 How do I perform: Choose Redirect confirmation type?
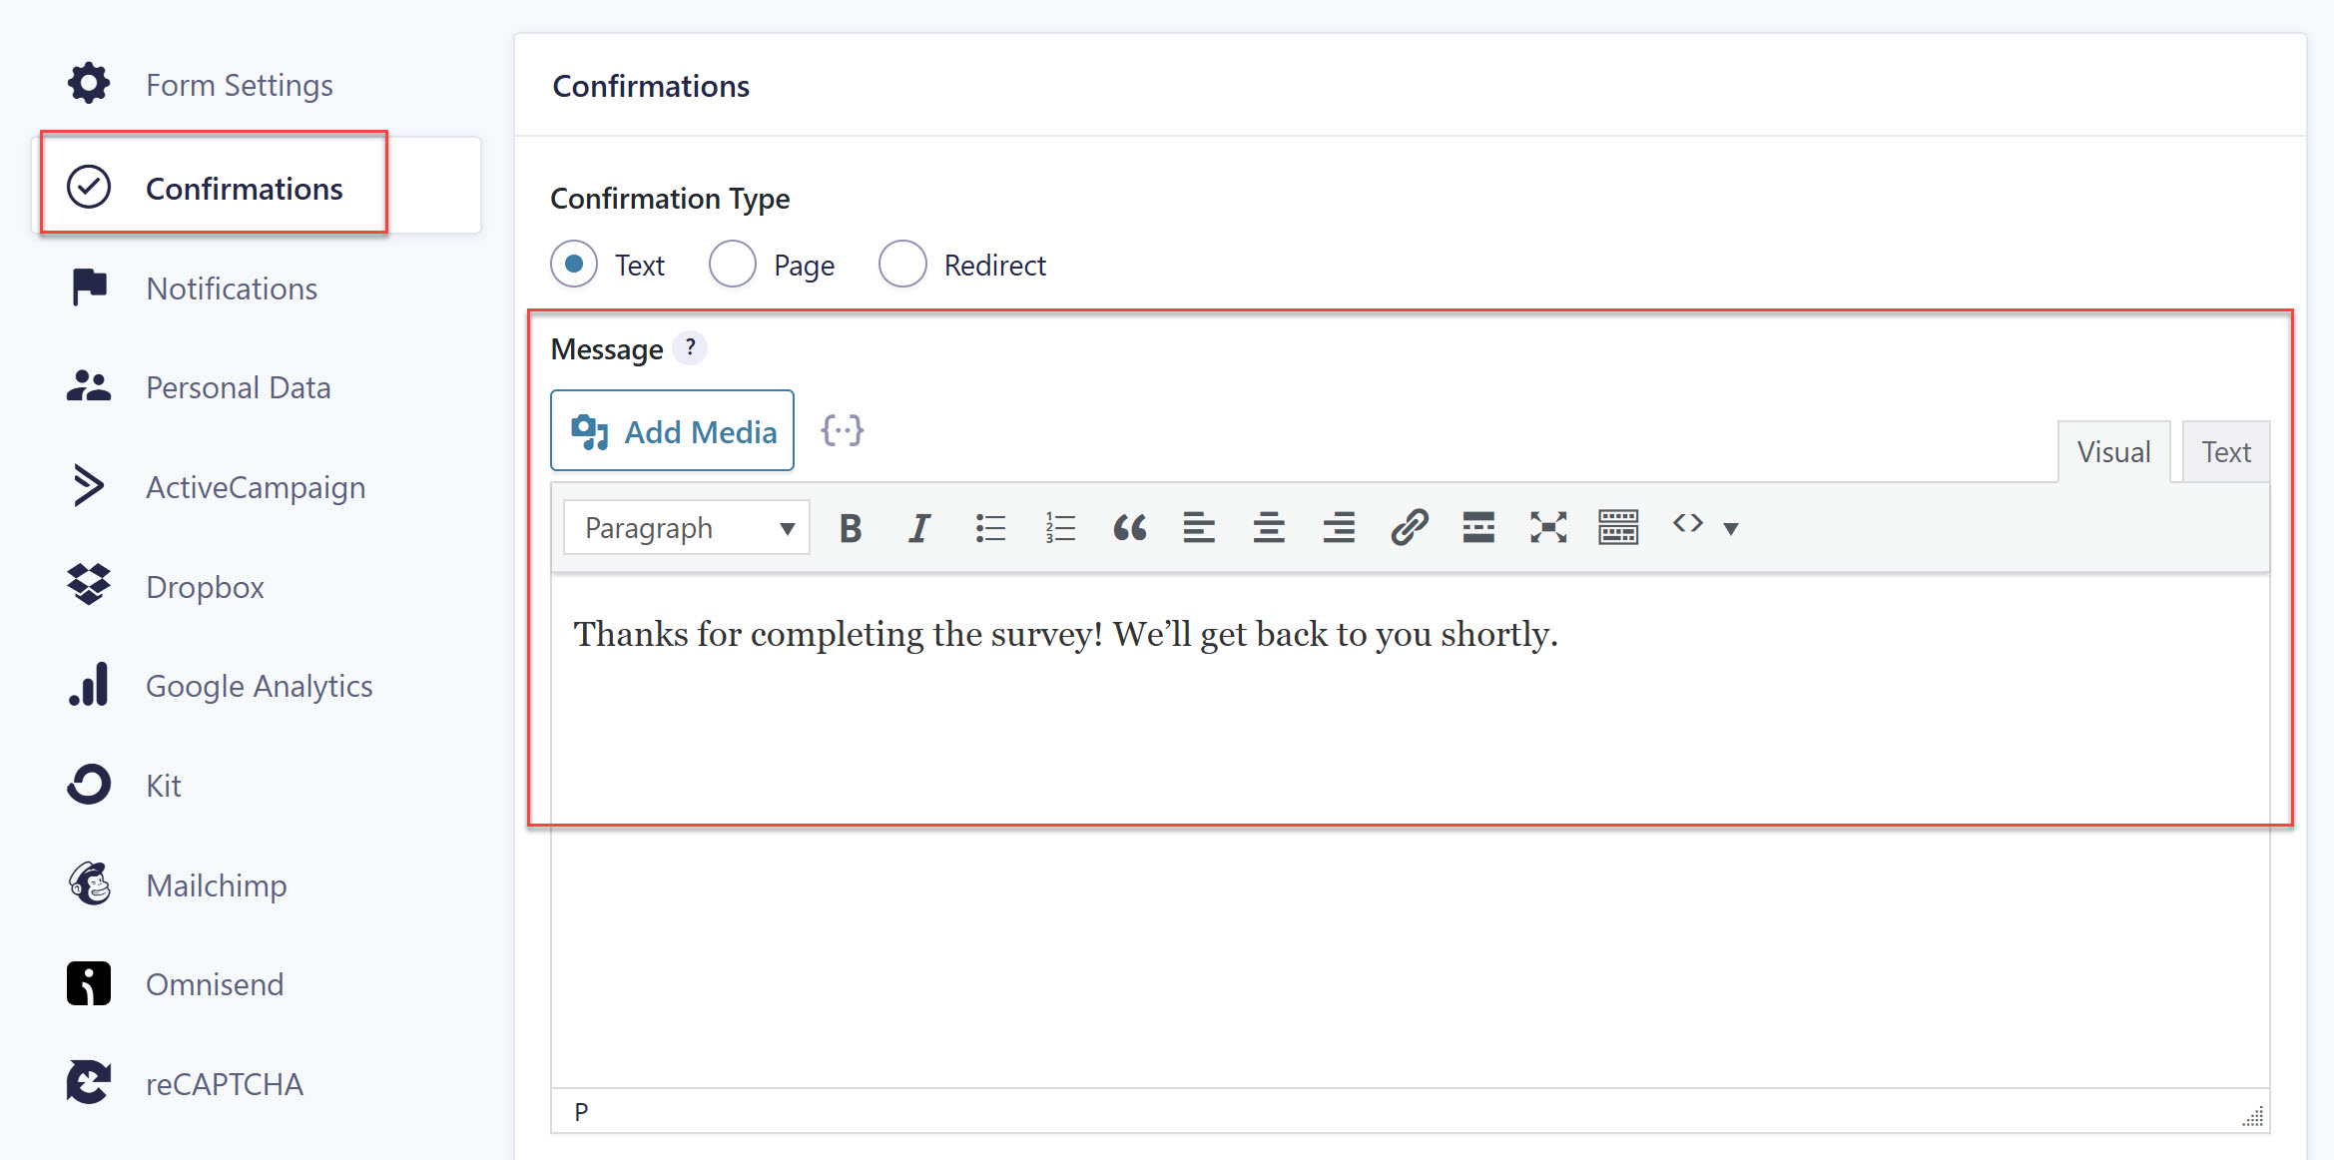(902, 265)
